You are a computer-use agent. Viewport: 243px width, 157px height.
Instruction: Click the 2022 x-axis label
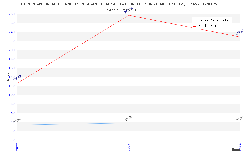17,147
